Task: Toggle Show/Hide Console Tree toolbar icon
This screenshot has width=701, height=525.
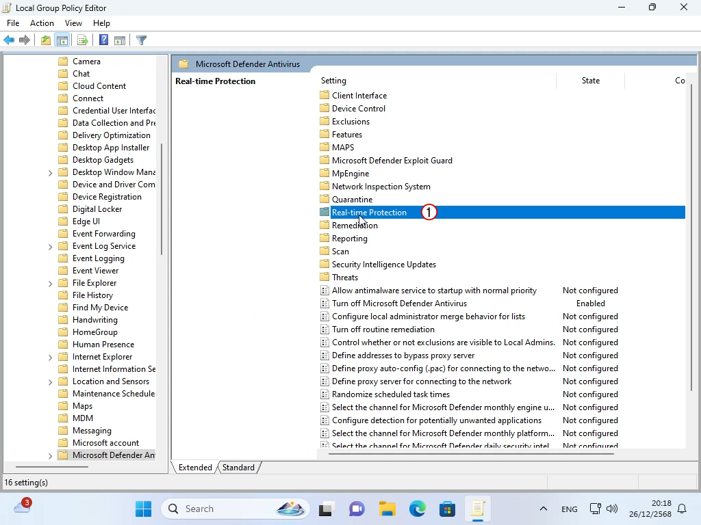Action: coord(62,40)
